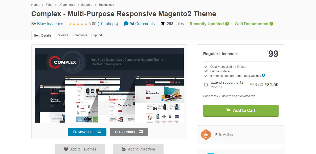316x154 pixels.
Task: Click the Complex theme preview image
Action: point(109,85)
